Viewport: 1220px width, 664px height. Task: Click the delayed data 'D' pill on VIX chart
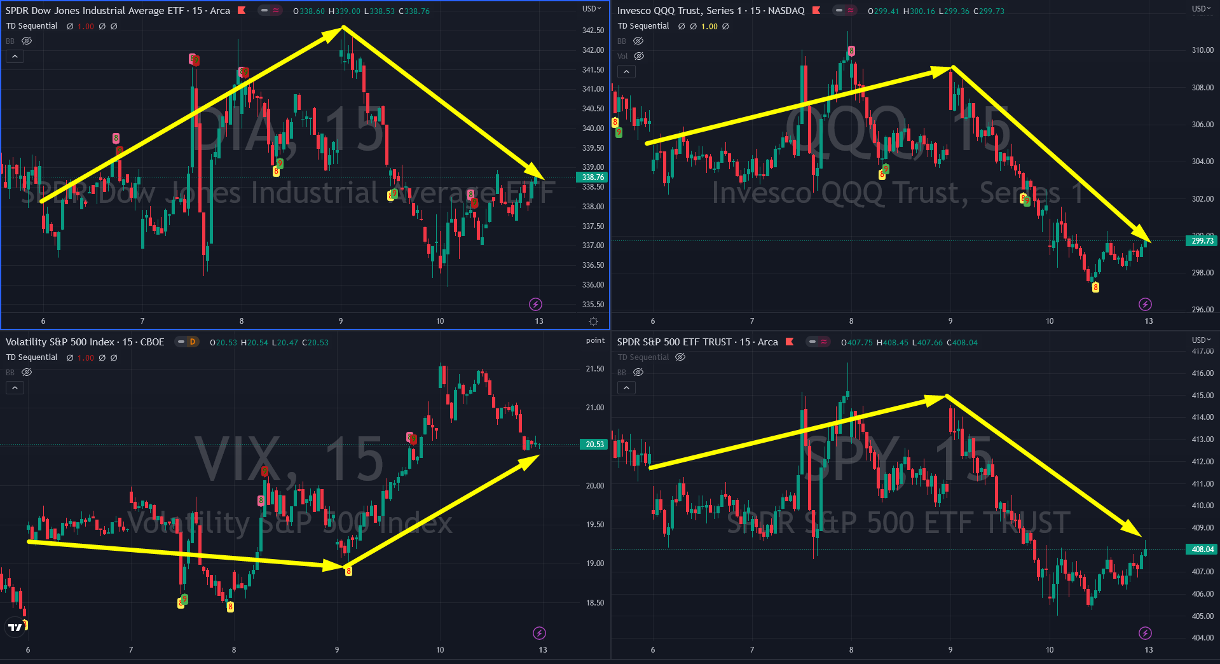[x=187, y=342]
